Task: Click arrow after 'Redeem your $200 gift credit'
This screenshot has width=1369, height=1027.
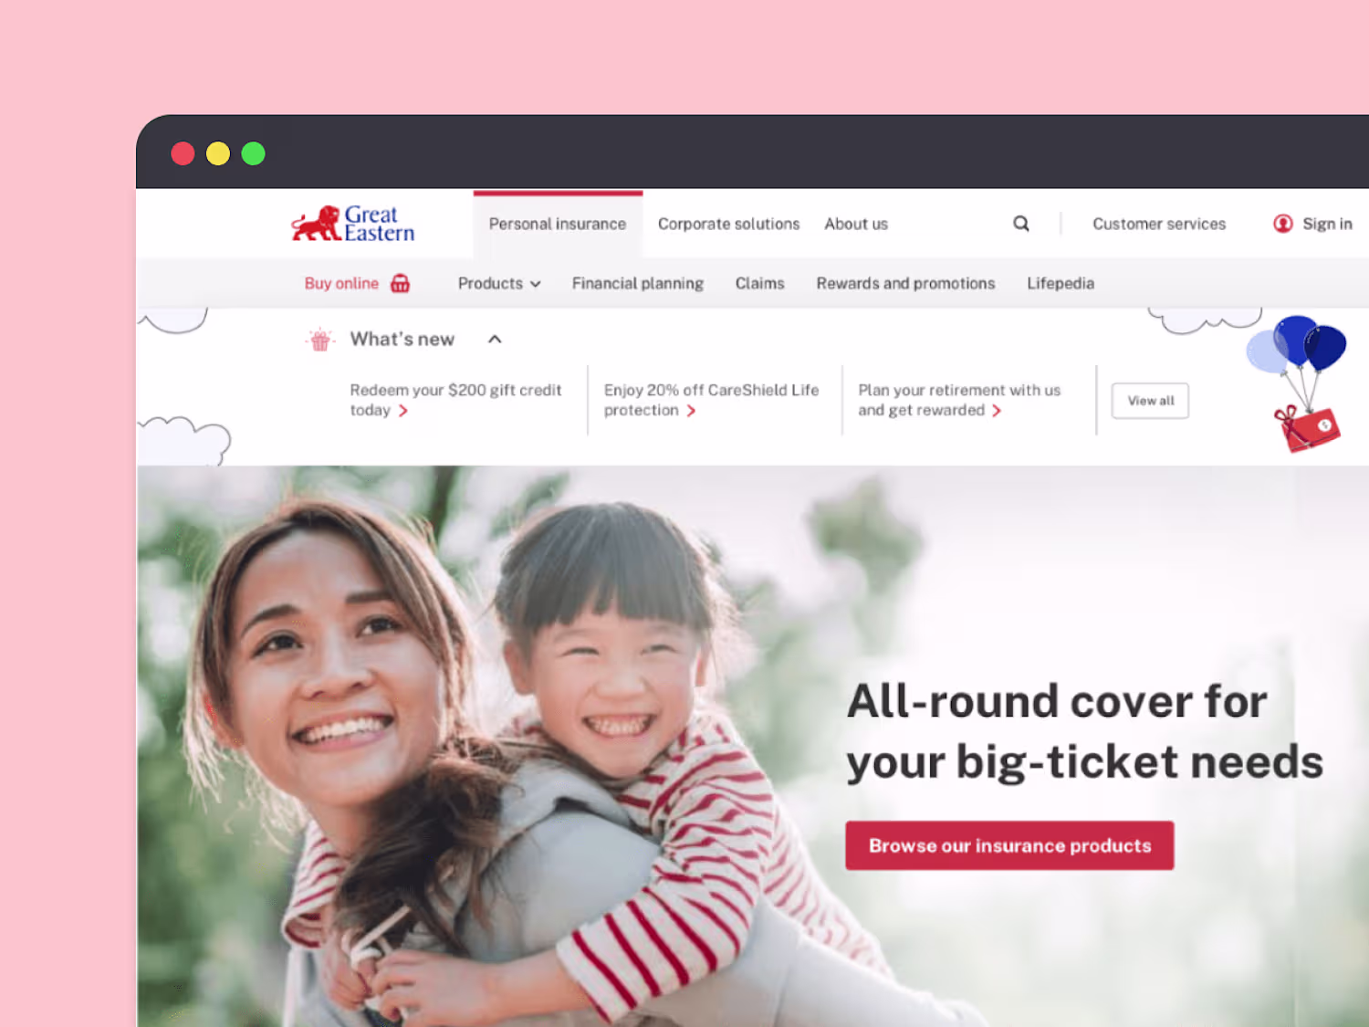Action: tap(402, 411)
